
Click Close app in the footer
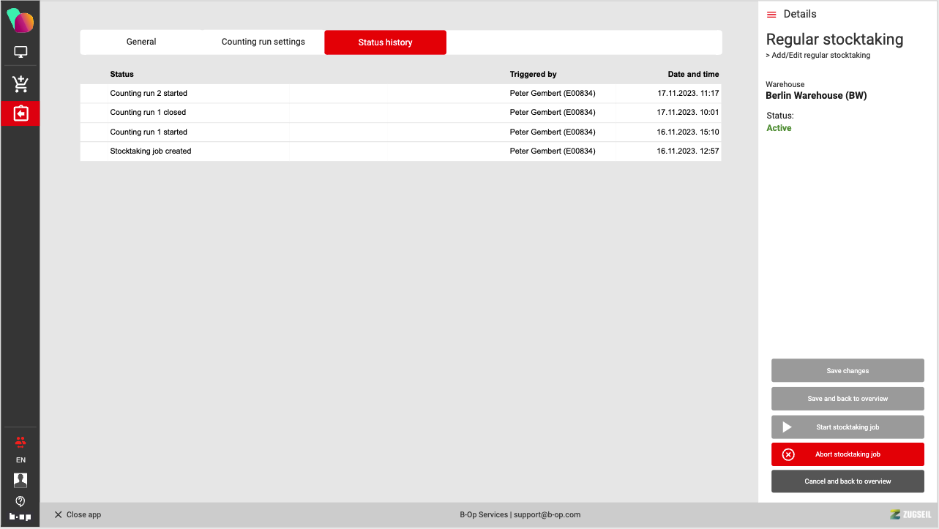pos(78,515)
